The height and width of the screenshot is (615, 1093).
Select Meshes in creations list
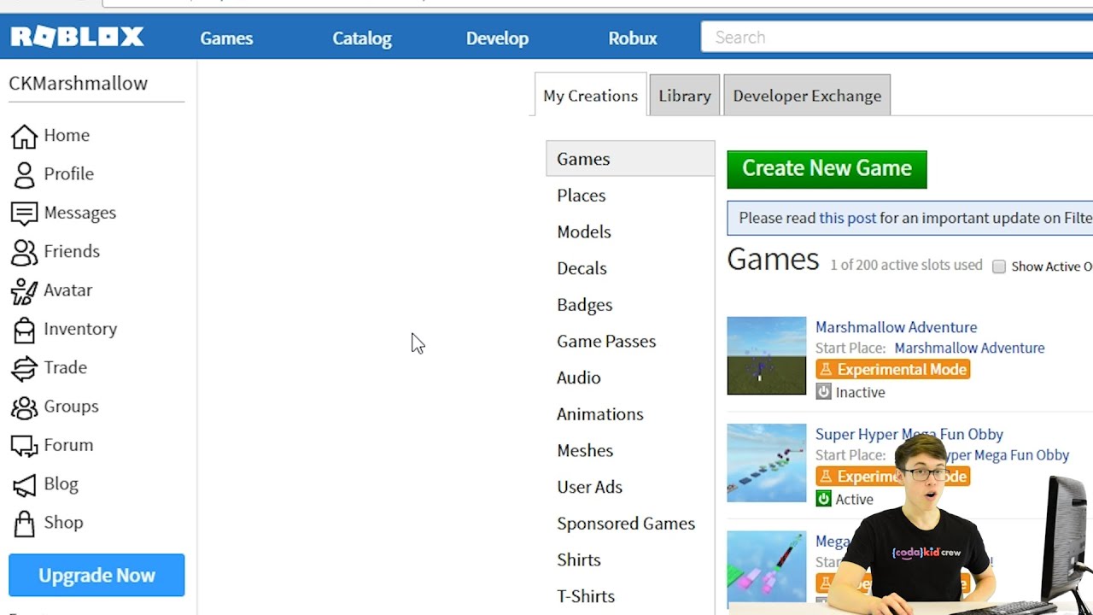tap(585, 451)
